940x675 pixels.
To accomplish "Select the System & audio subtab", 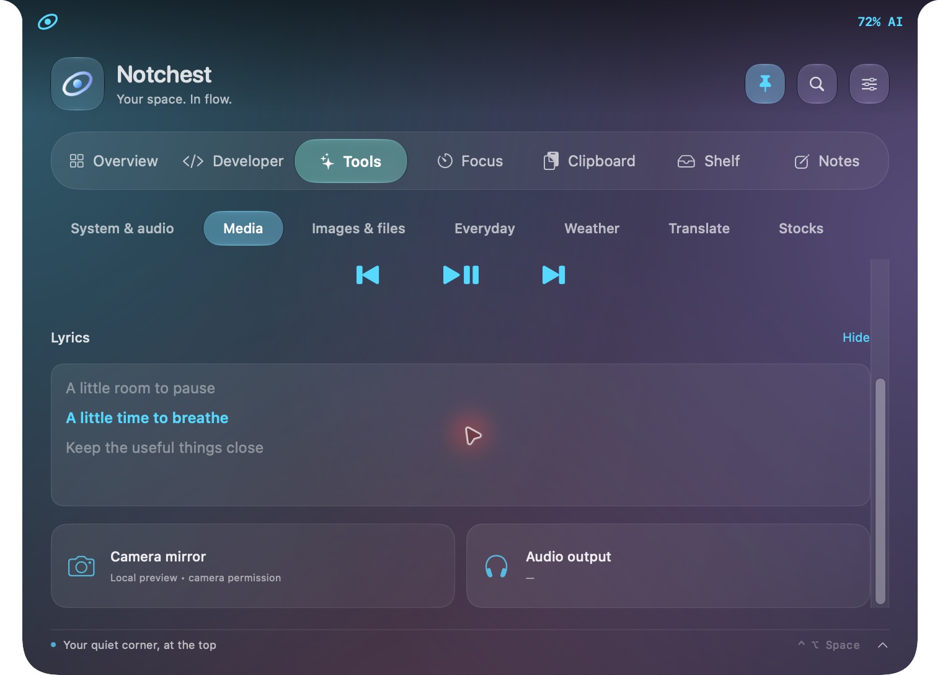I will tap(122, 228).
